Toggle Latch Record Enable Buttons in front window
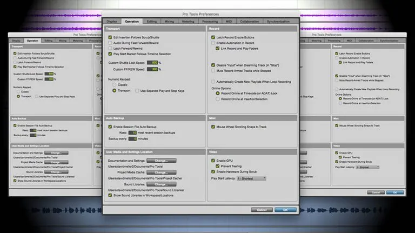Viewport: 415px width, 233px height. pos(213,37)
